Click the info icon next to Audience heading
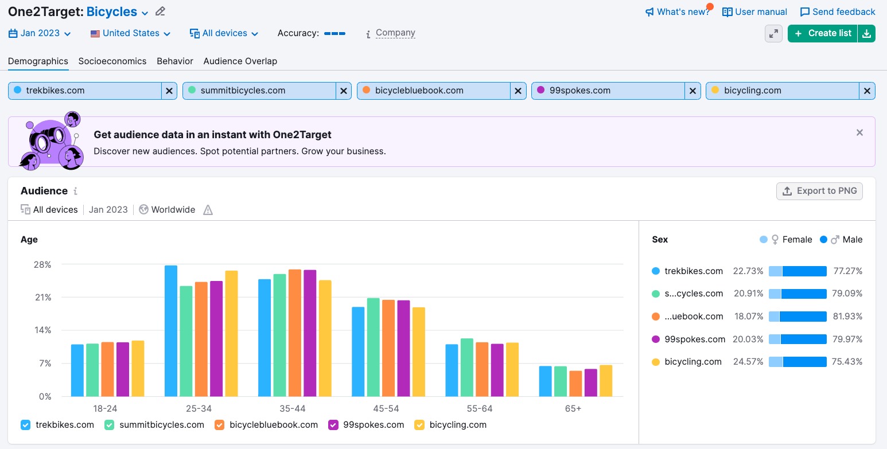The height and width of the screenshot is (449, 887). pos(75,191)
